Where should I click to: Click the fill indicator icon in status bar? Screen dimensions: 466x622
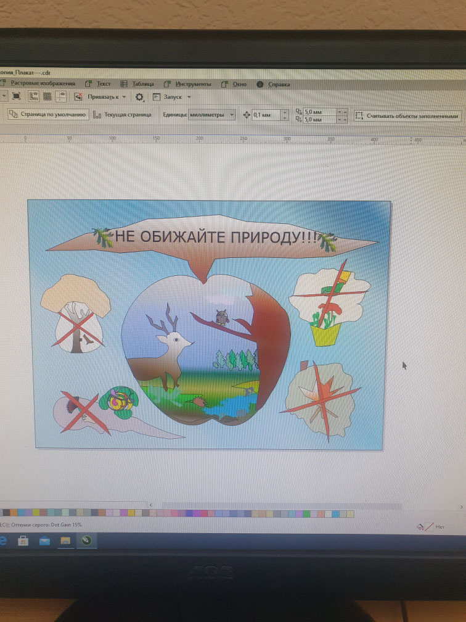[x=420, y=527]
